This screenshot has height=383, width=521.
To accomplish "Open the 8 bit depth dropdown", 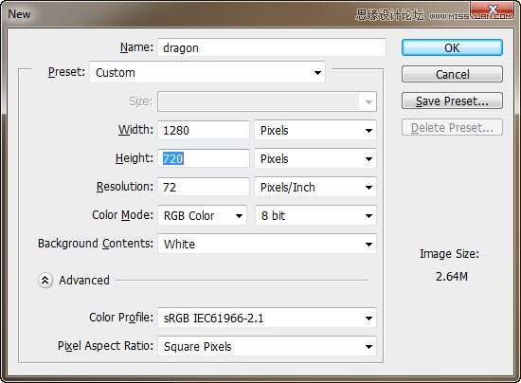I will [x=315, y=215].
